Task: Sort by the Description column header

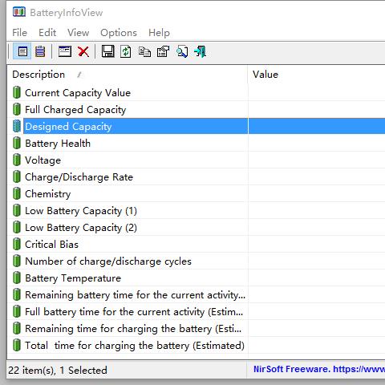Action: [128, 75]
